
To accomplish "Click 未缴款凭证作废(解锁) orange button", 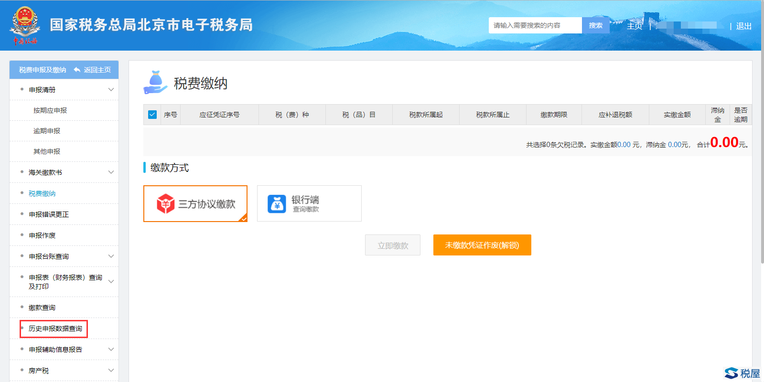I will 482,245.
